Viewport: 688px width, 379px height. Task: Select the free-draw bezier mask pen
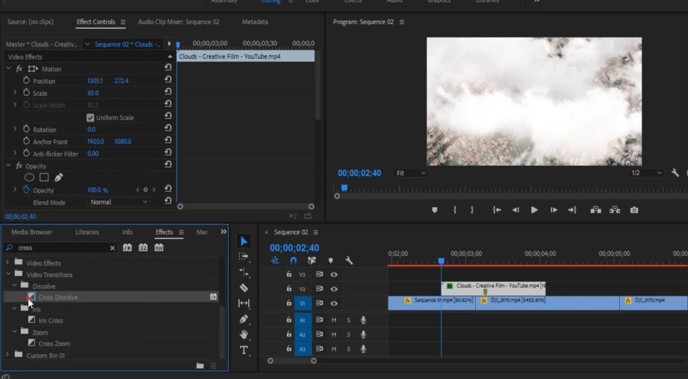point(58,178)
